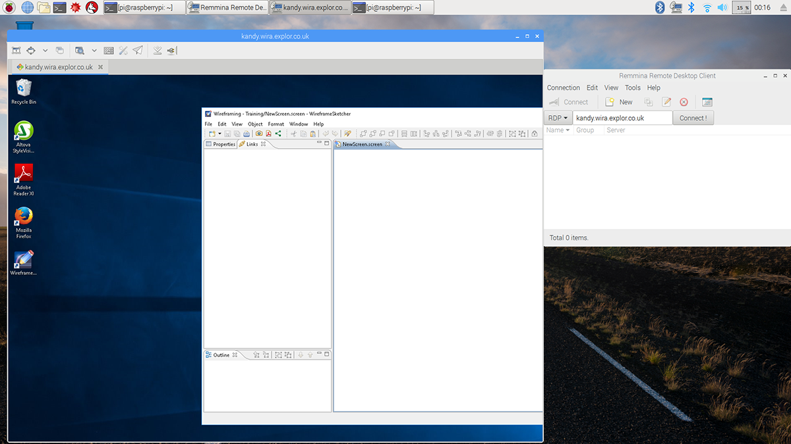Open Help menu in WireframeSketcher
The image size is (791, 444).
[x=318, y=124]
